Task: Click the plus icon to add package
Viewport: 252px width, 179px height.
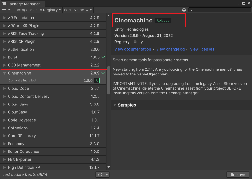Action: [x=4, y=10]
